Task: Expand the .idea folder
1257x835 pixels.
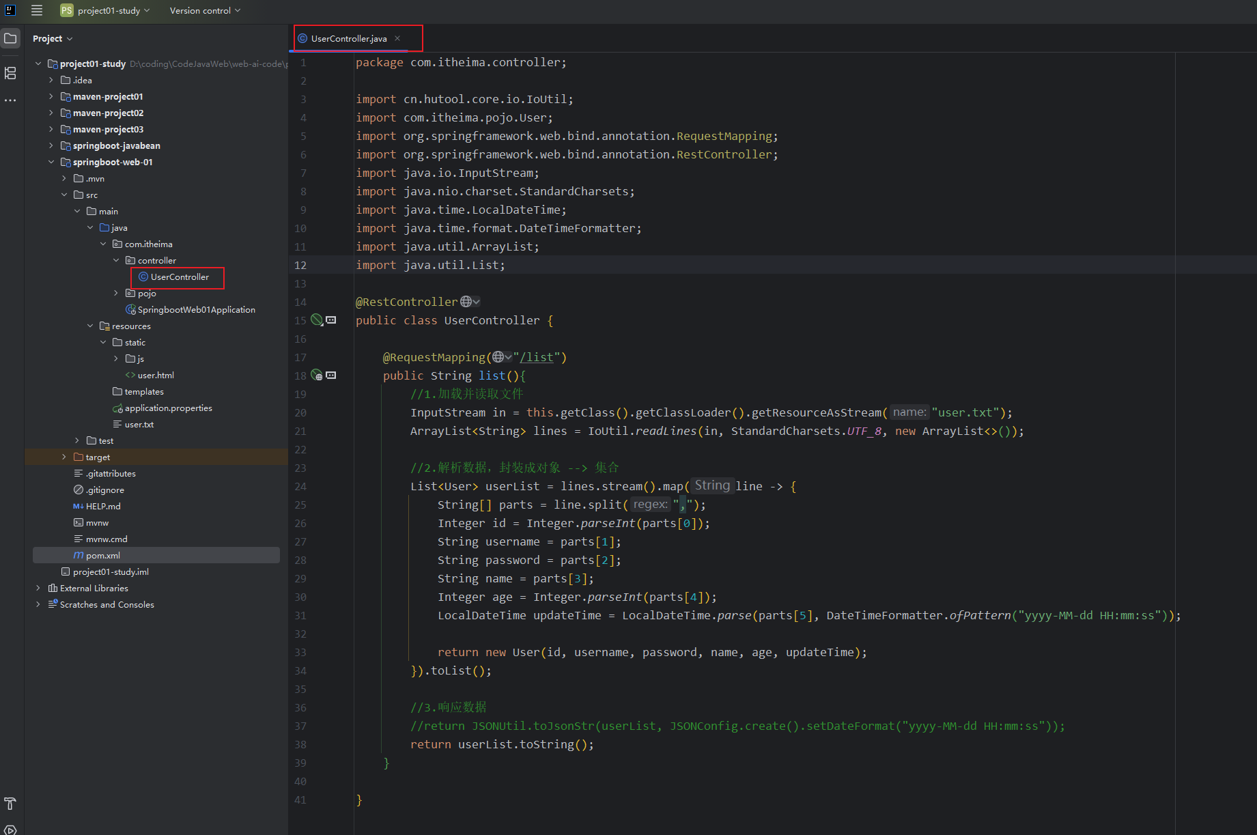Action: click(51, 80)
